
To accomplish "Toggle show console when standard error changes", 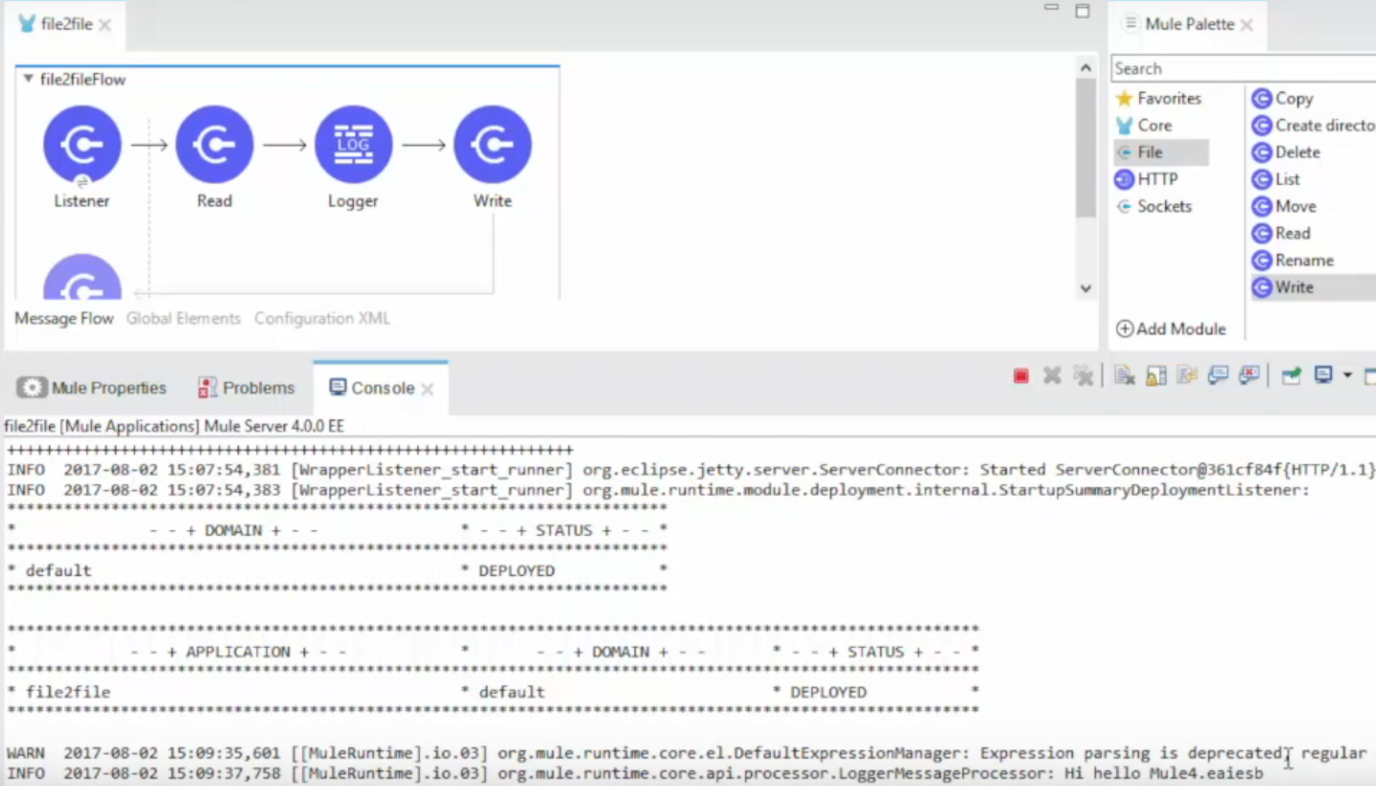I will (1249, 376).
